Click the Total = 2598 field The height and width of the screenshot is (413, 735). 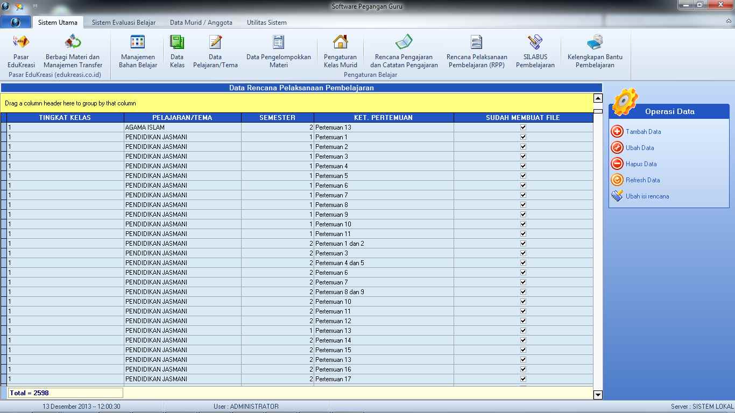pyautogui.click(x=66, y=393)
